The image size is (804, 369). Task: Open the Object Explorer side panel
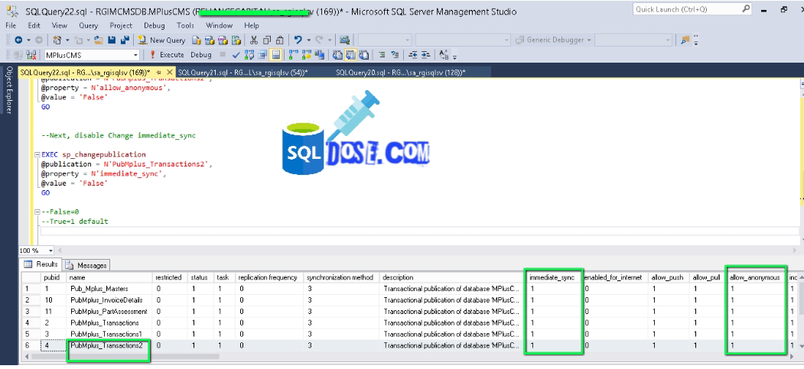tap(8, 90)
